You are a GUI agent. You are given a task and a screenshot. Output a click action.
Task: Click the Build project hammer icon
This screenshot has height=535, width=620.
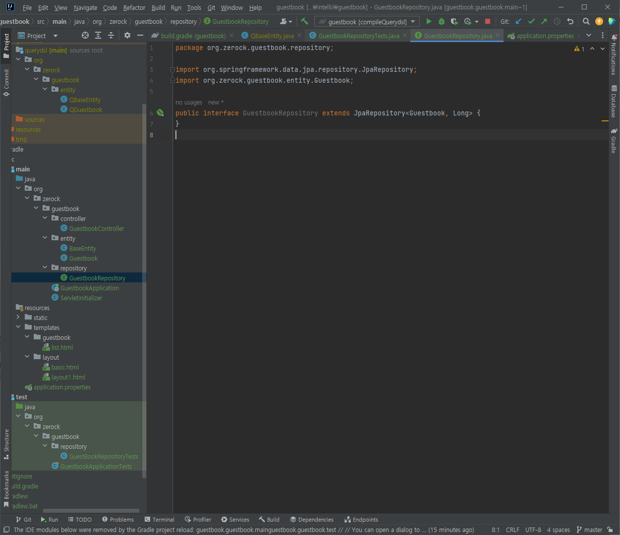pos(304,21)
